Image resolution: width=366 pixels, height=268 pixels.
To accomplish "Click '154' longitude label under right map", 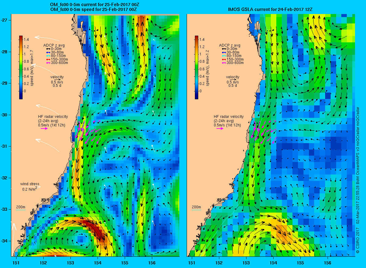I will click(273, 263).
